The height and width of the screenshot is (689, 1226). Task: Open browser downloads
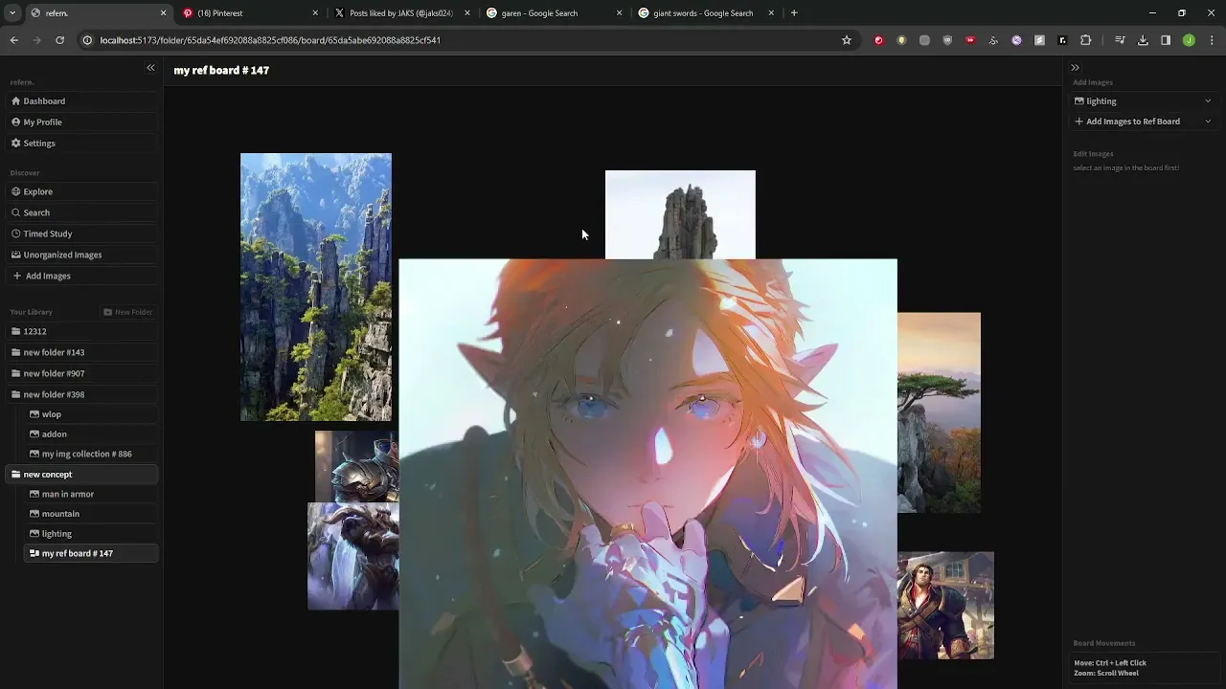[x=1143, y=40]
